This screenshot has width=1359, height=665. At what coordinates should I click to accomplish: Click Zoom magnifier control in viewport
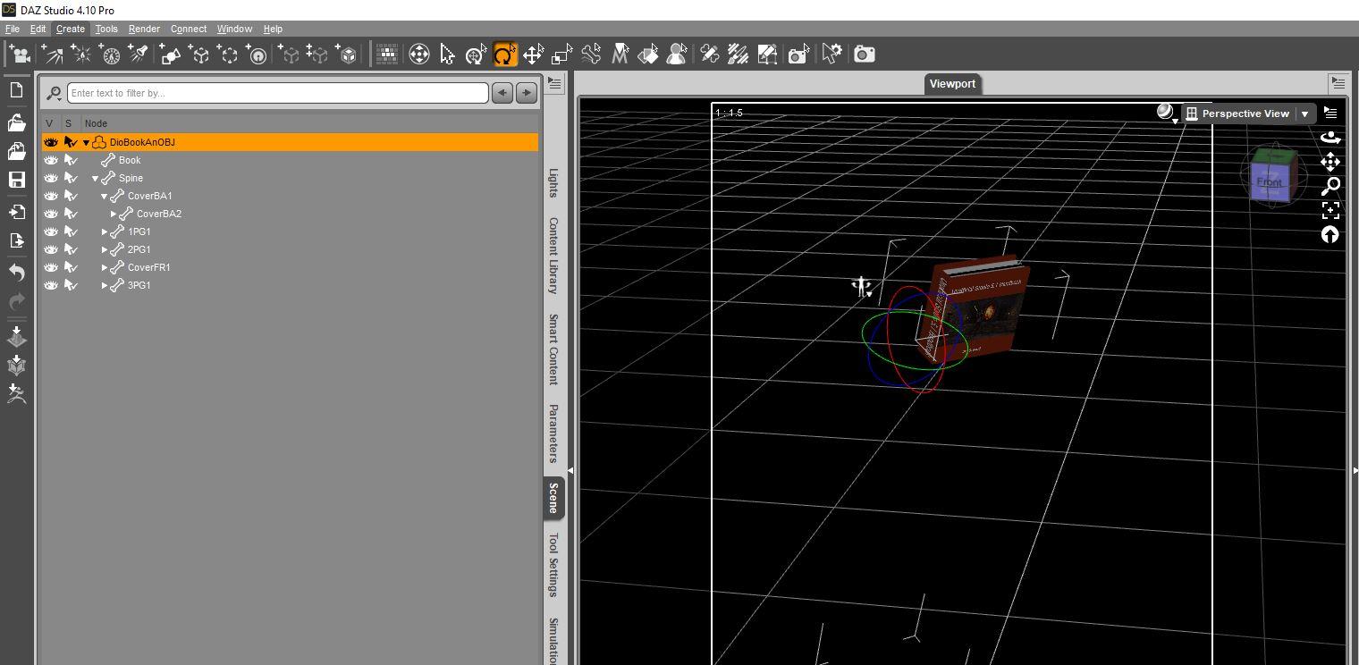(1330, 186)
